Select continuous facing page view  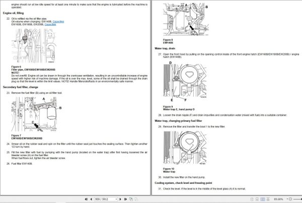(x=268, y=199)
